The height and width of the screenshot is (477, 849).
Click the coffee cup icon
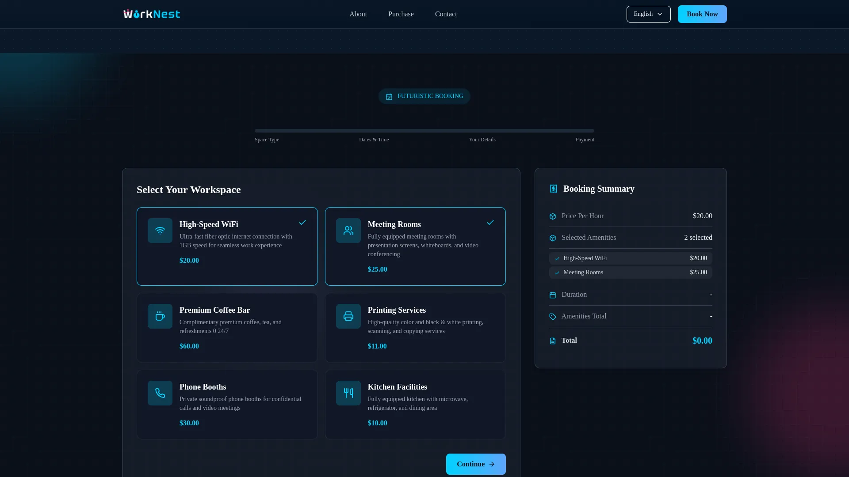click(160, 316)
